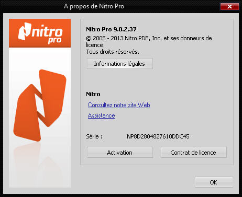Image resolution: width=242 pixels, height=197 pixels.
Task: Open the Assistance link
Action: pyautogui.click(x=101, y=115)
